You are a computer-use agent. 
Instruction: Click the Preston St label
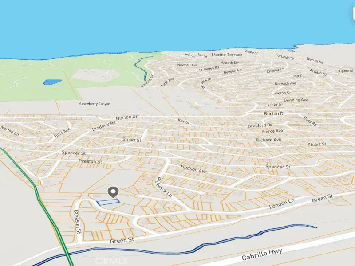point(90,161)
